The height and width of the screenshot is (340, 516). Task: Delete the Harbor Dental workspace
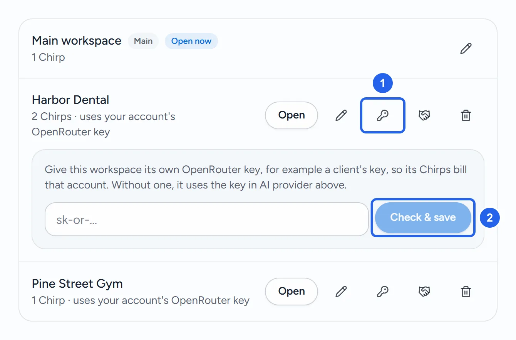(x=466, y=115)
